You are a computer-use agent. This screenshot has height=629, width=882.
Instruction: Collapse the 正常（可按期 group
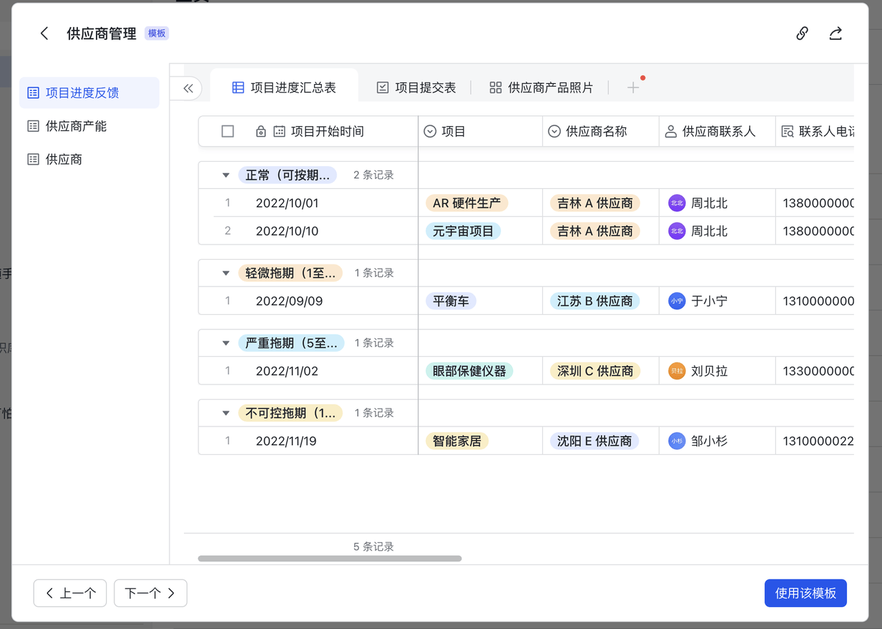(225, 176)
